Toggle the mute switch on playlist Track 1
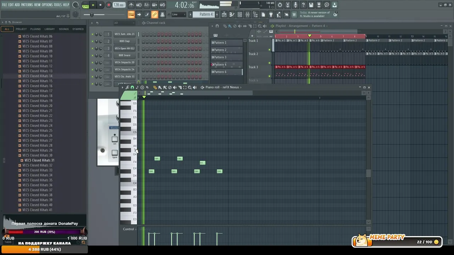Viewport: 454px width, 255px height. point(269,50)
